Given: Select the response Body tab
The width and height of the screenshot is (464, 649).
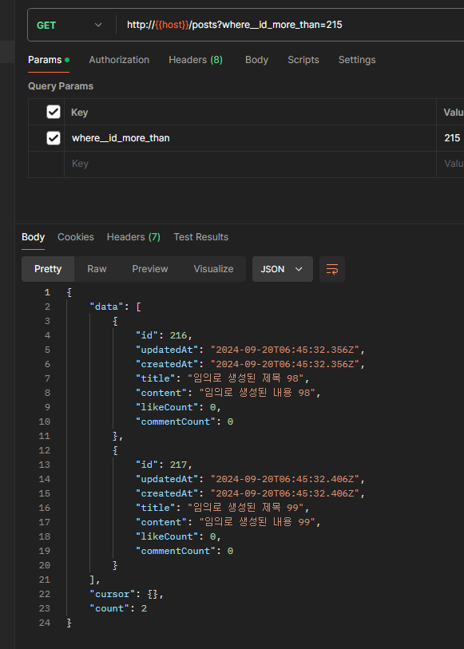Looking at the screenshot, I should tap(33, 237).
